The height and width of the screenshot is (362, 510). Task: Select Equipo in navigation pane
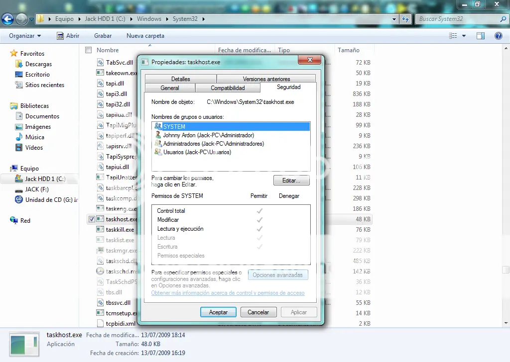(29, 169)
